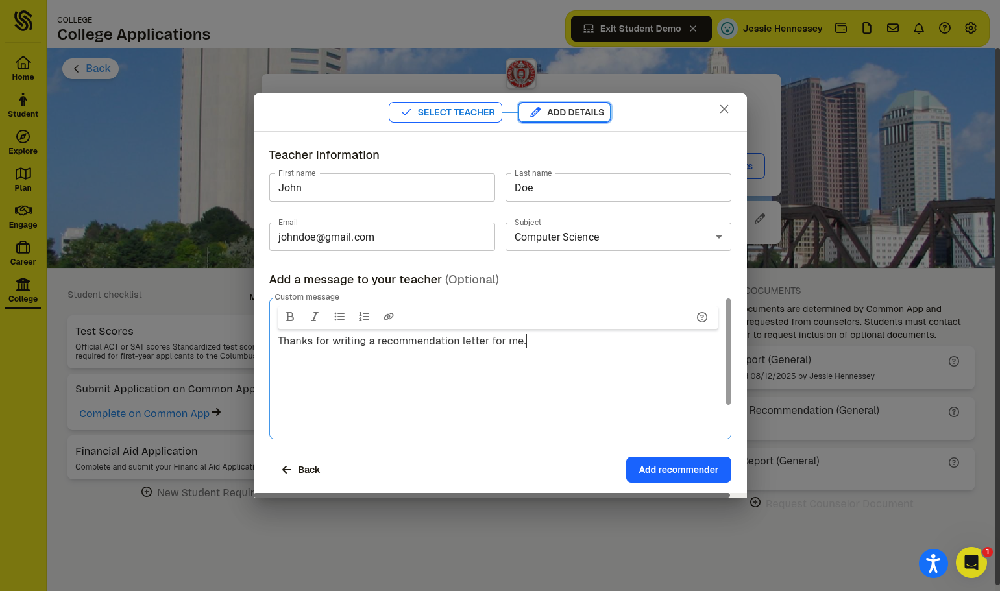Click the Add recommender button
Viewport: 1000px width, 591px height.
tap(679, 470)
